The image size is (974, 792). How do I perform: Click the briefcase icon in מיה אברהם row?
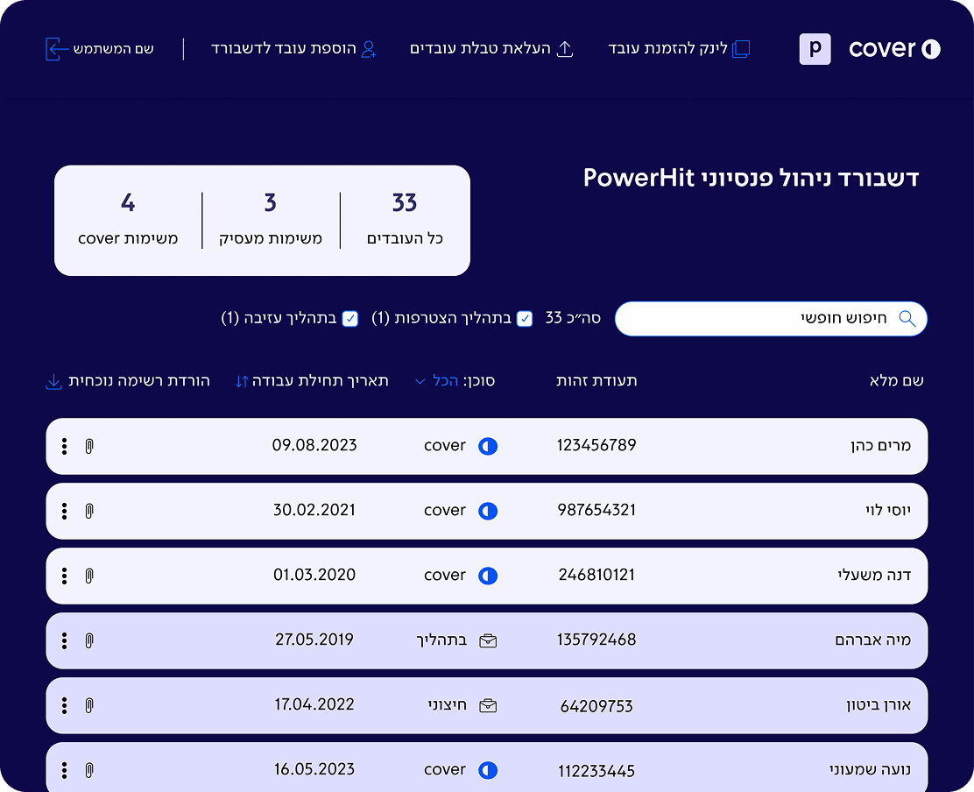488,640
